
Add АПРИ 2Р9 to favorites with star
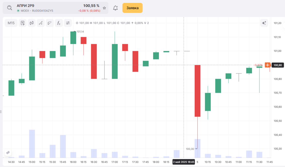pyautogui.click(x=104, y=8)
